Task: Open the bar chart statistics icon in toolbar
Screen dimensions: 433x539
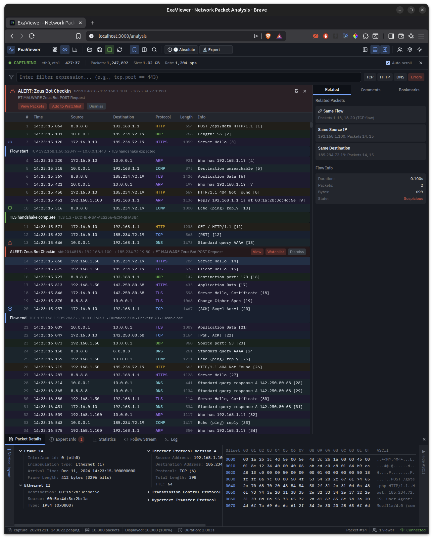Action: (75, 50)
